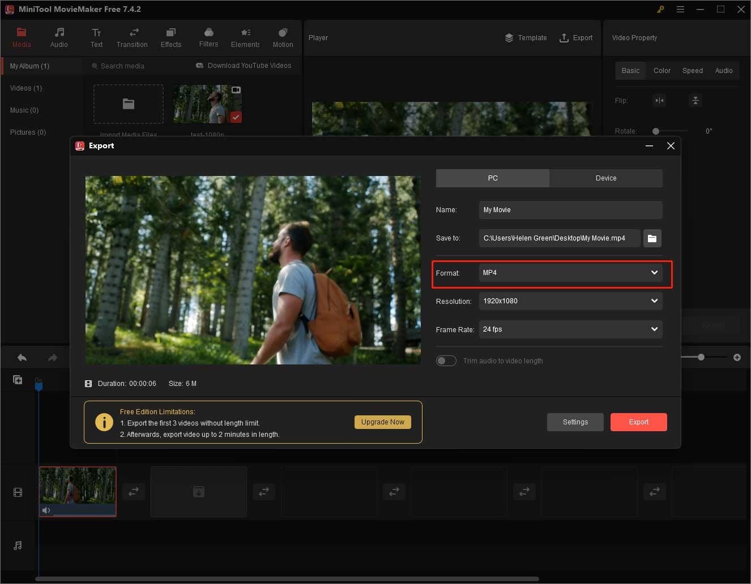Switch to Color tab in Video Property

(662, 71)
